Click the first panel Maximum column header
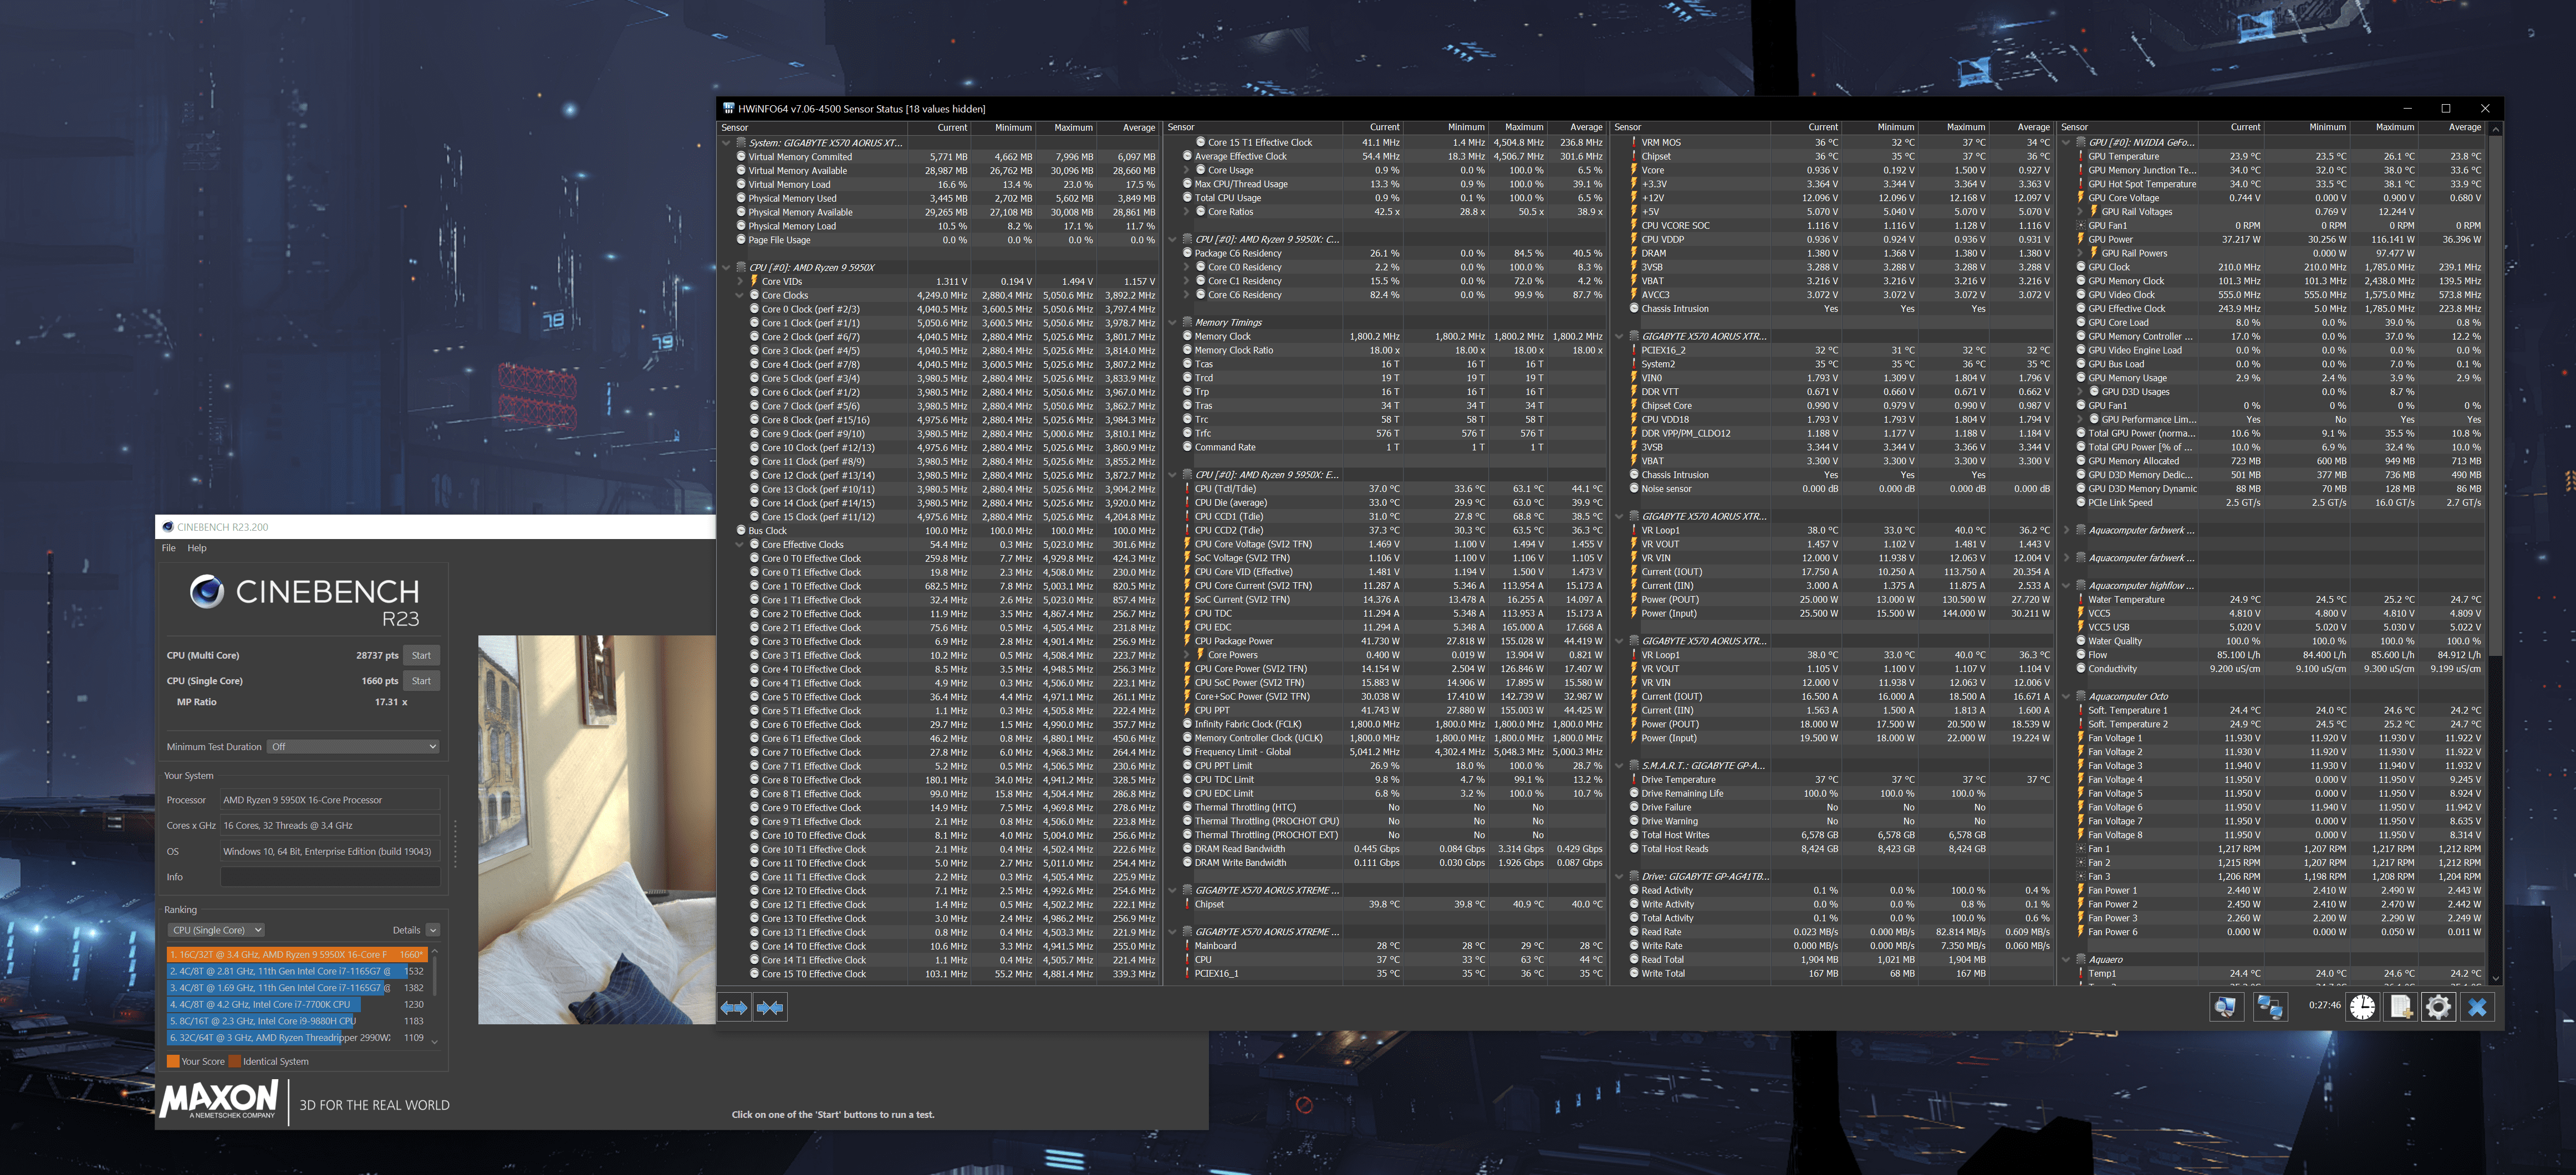 pos(1066,128)
